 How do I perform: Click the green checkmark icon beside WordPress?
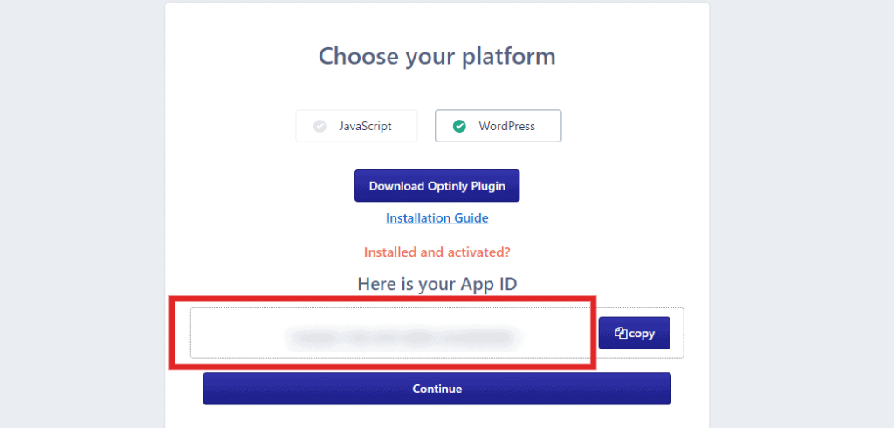click(x=459, y=126)
